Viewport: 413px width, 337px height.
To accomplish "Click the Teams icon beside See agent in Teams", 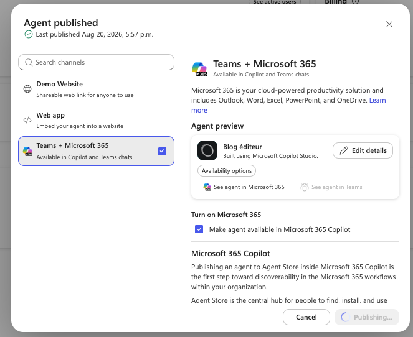I will [305, 187].
